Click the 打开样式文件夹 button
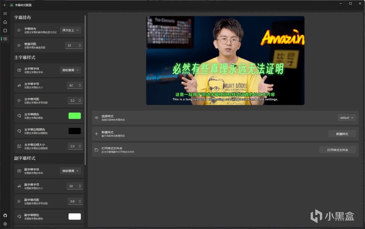 (338, 150)
